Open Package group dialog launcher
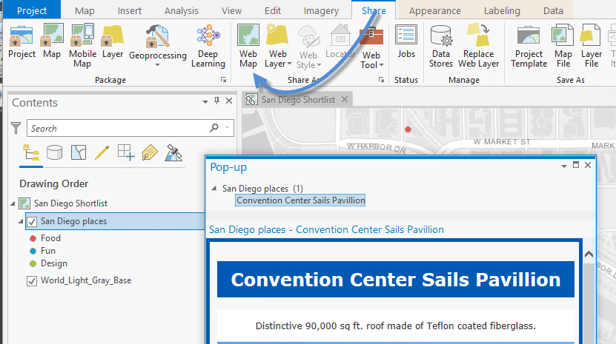616x344 pixels. [224, 80]
